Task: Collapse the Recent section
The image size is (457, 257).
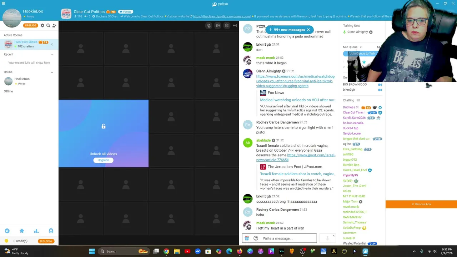Action: point(52,55)
